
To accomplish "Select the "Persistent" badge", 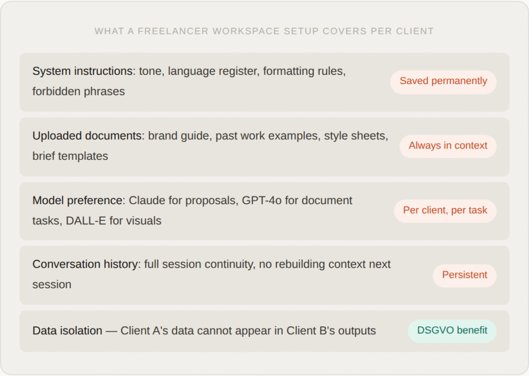I will tap(464, 275).
